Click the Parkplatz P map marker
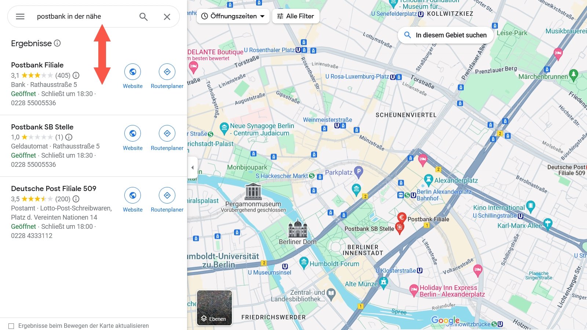The width and height of the screenshot is (587, 330). (x=358, y=172)
